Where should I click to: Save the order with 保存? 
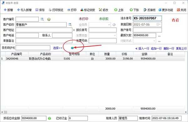(x=40, y=10)
